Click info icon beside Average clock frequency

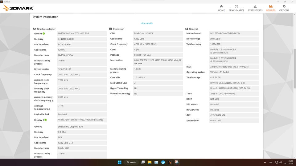(x=47, y=83)
